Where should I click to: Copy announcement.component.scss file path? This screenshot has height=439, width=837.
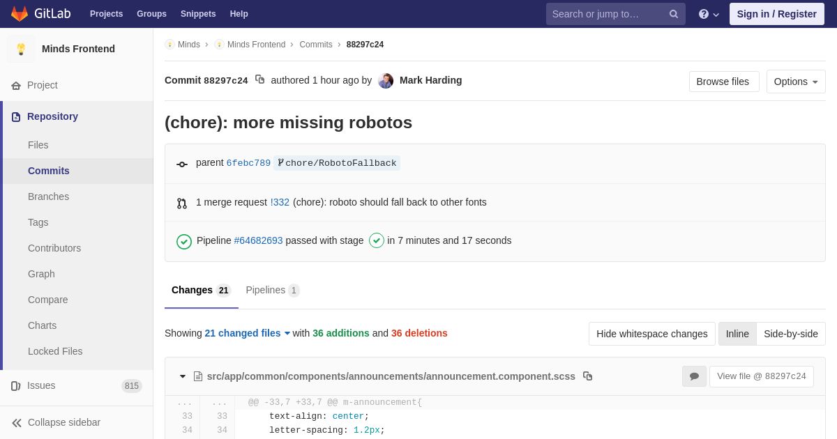(x=587, y=376)
